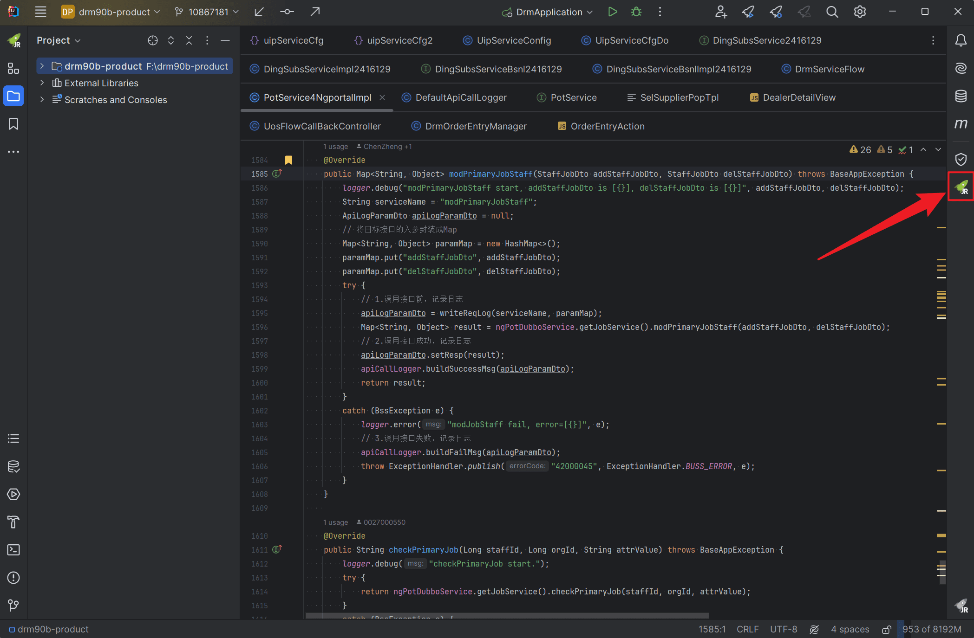974x638 pixels.
Task: Run DrmApplication with the green play button
Action: click(612, 12)
